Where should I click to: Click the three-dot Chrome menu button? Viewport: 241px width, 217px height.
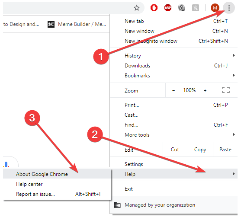coord(229,8)
